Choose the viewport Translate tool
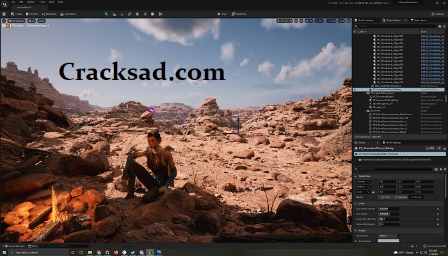 (282, 21)
